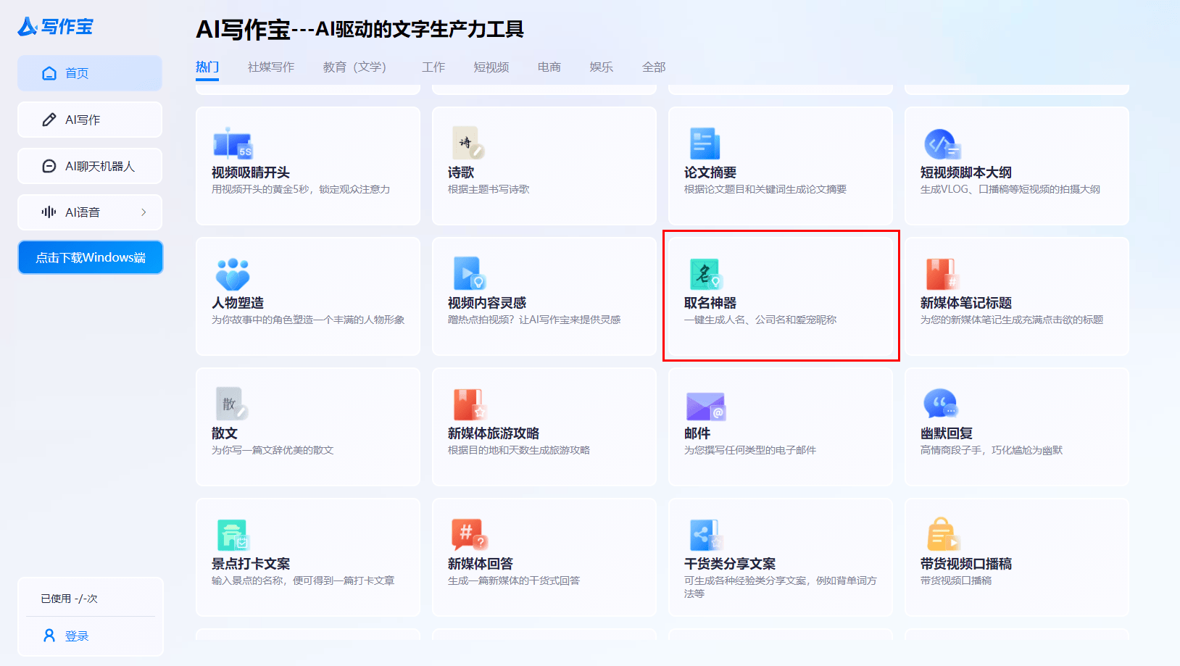This screenshot has width=1180, height=666.
Task: Open the 散文 card title
Action: click(x=224, y=433)
